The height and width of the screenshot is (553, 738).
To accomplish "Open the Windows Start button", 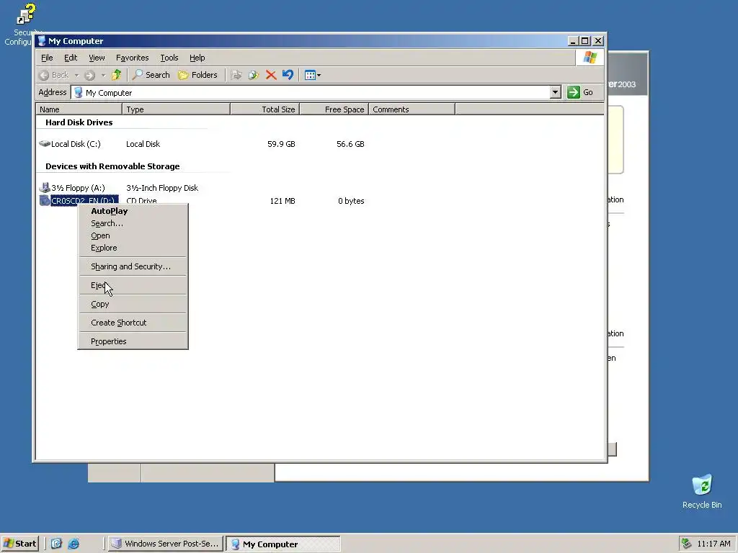I will click(x=19, y=544).
